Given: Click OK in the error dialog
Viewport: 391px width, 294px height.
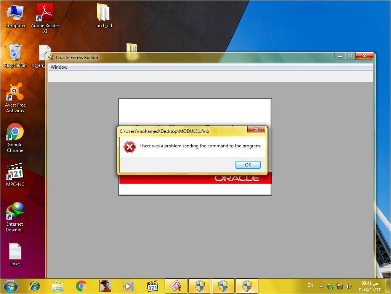Looking at the screenshot, I should click(248, 165).
